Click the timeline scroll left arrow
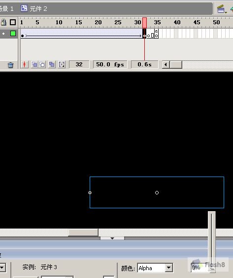Screen dimensions: 233x278 [166, 64]
